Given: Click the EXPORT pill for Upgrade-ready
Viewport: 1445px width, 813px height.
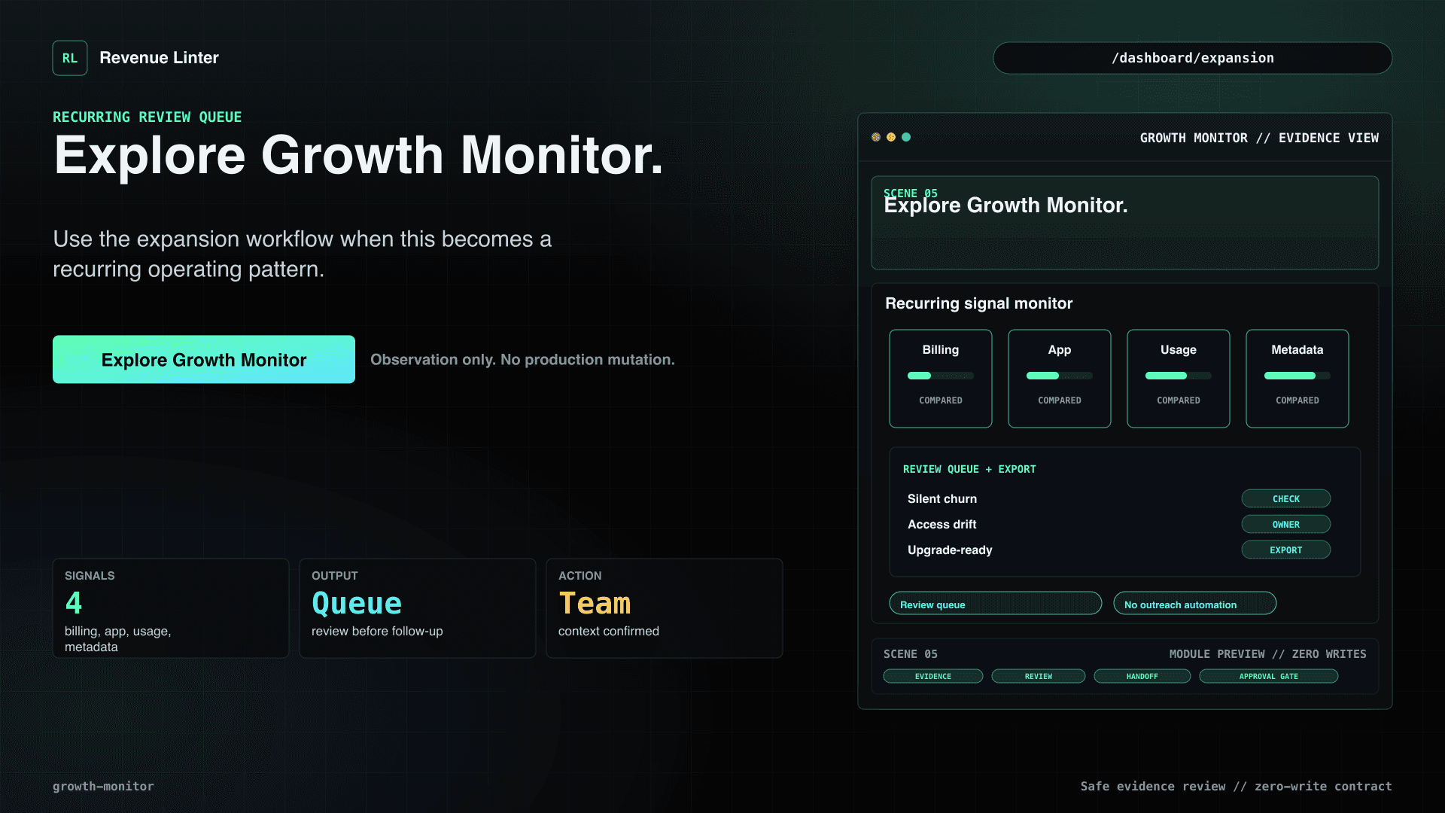Looking at the screenshot, I should tap(1285, 550).
